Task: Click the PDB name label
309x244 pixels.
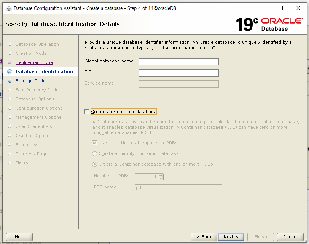Action: (x=106, y=187)
